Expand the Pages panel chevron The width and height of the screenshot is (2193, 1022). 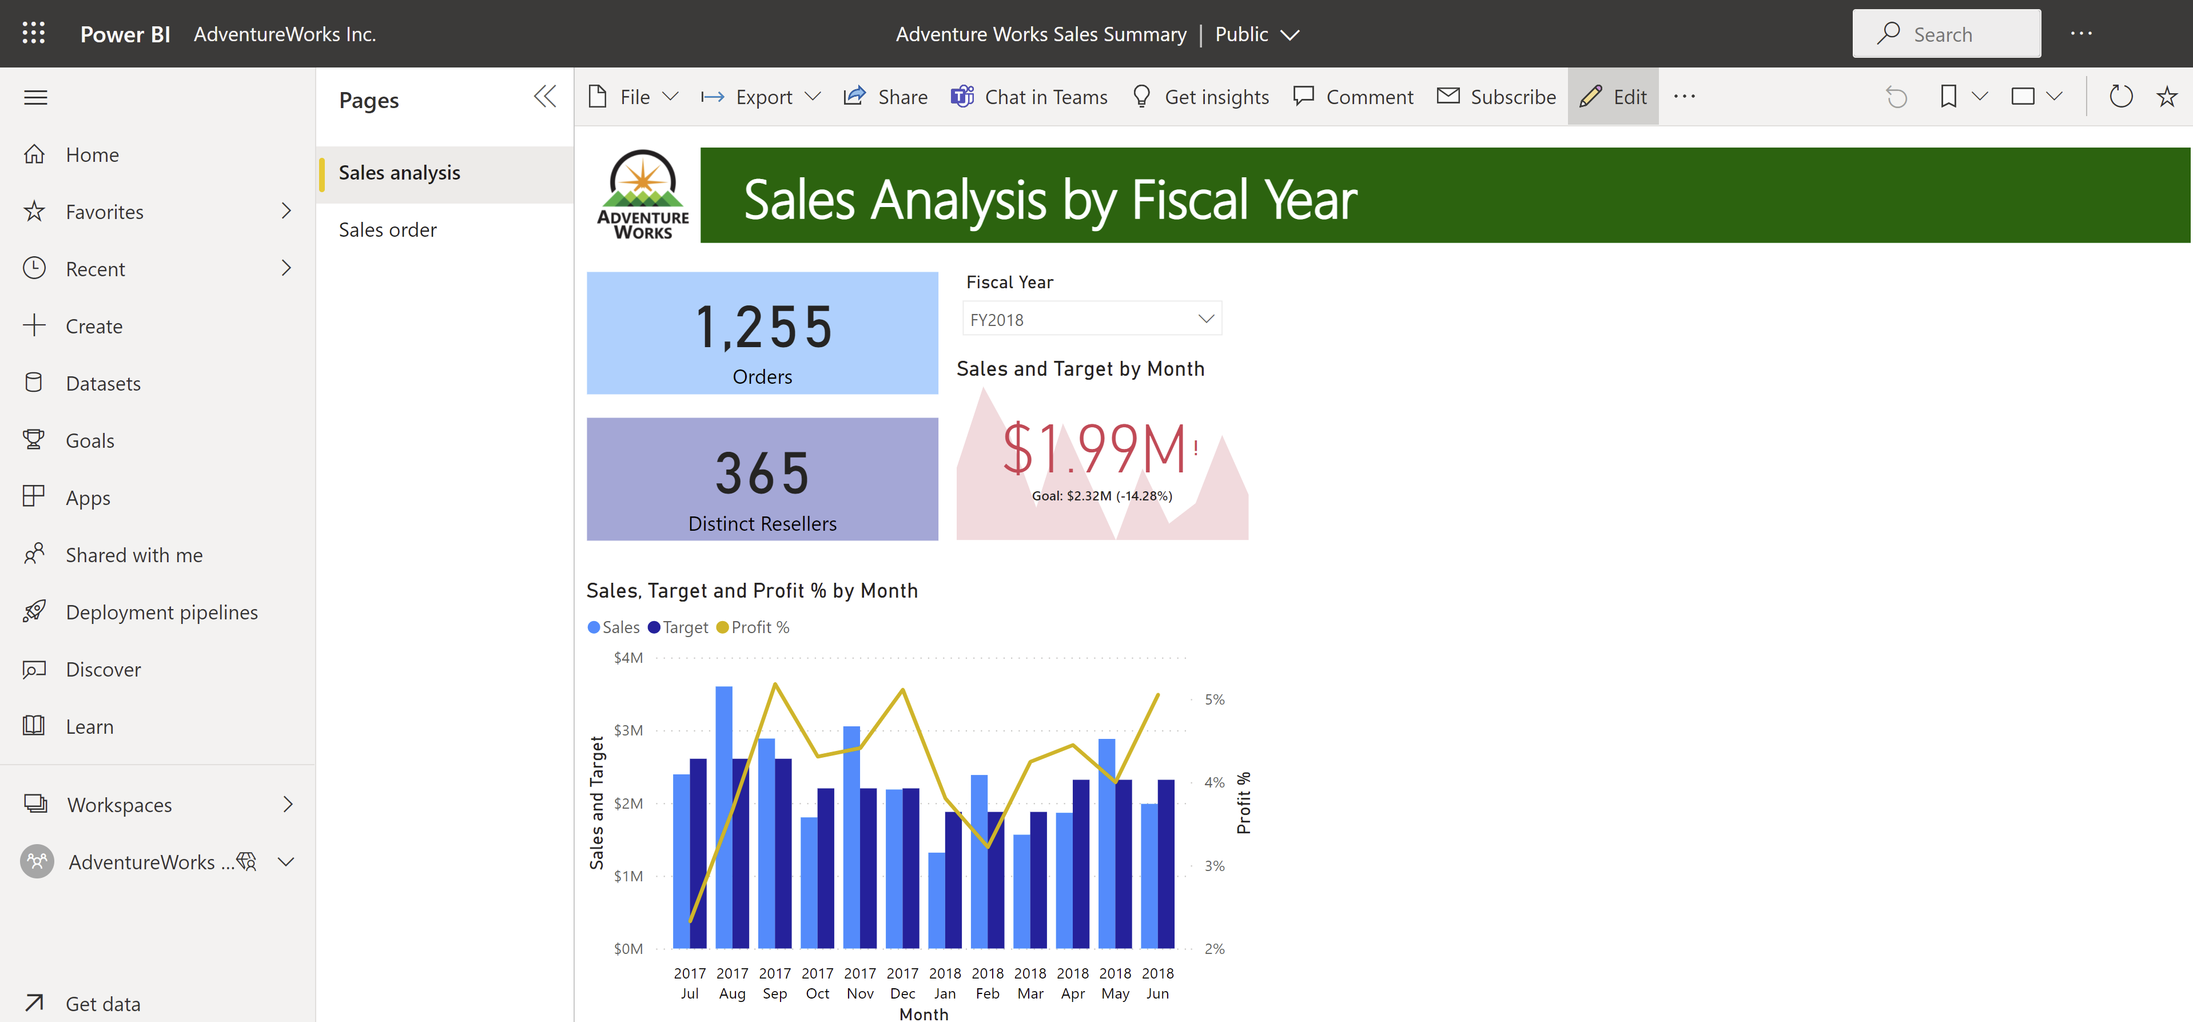coord(546,97)
